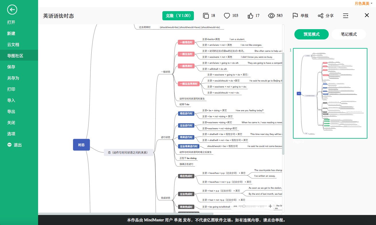Close the preview with X icon

click(367, 15)
